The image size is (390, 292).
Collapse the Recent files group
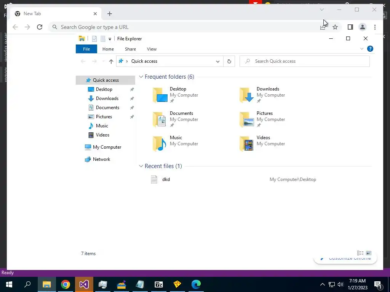(141, 166)
